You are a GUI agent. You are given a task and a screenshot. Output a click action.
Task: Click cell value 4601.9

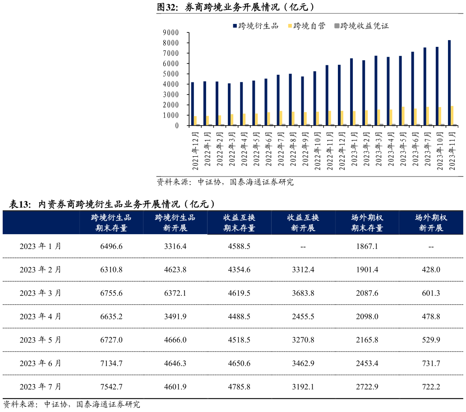175,387
